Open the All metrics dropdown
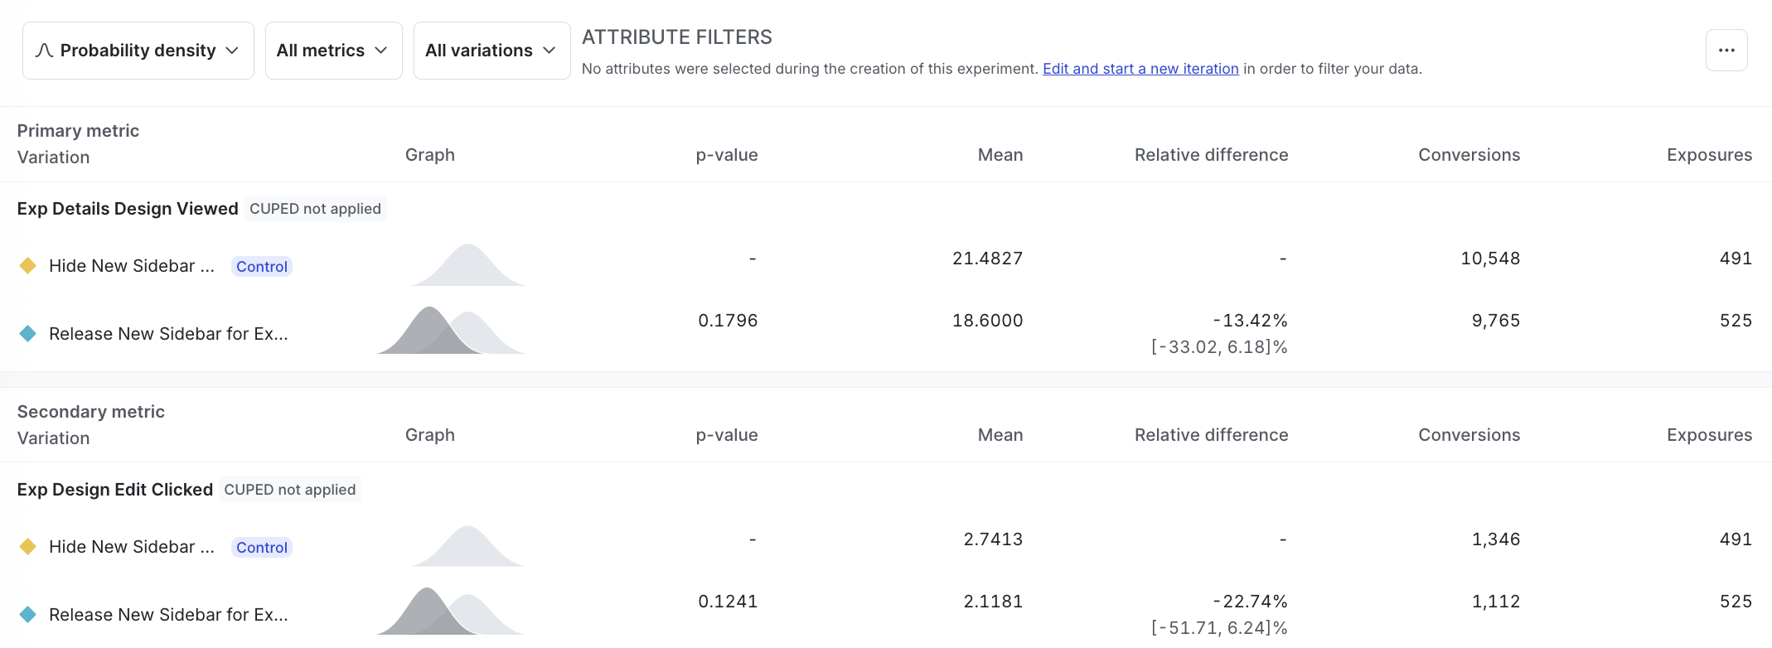1772x648 pixels. (x=333, y=50)
